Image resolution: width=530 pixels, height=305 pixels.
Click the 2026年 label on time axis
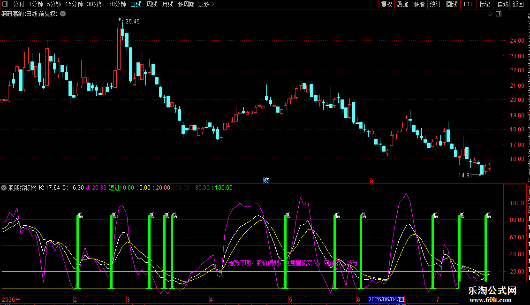pyautogui.click(x=11, y=299)
